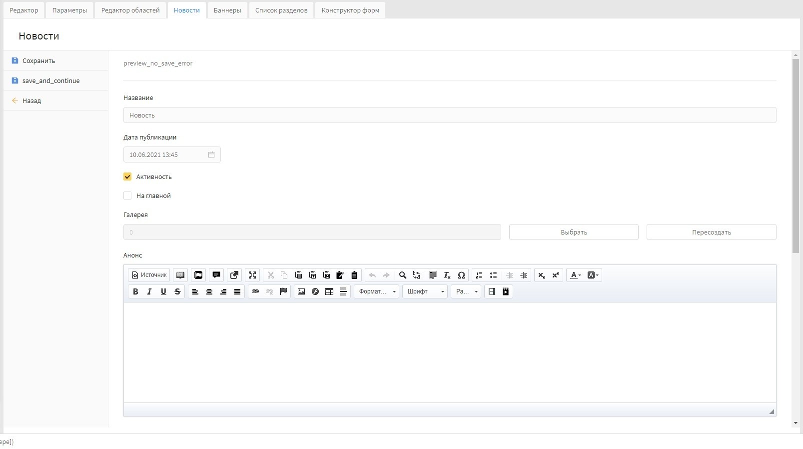Insert special character with the Omega icon
The height and width of the screenshot is (449, 803).
pos(461,275)
